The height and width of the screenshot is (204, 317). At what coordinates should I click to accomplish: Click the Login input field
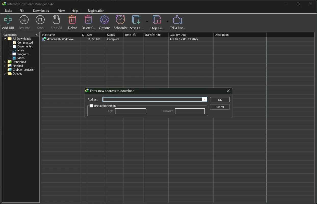click(x=131, y=111)
